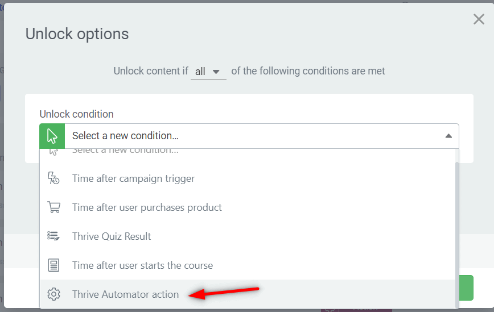Choose Time after user starts the course
Viewport: 494px width, 312px height.
coord(142,265)
